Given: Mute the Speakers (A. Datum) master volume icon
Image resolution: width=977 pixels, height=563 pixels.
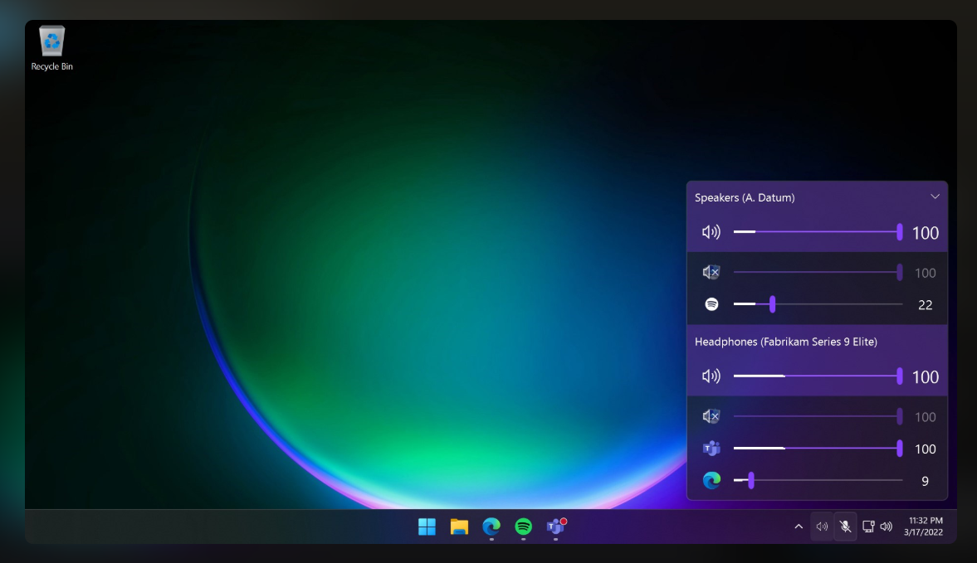Looking at the screenshot, I should 711,232.
